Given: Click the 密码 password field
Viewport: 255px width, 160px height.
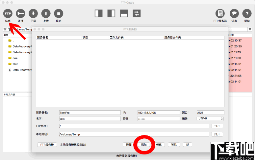Looking at the screenshot, I should pyautogui.click(x=159, y=118).
